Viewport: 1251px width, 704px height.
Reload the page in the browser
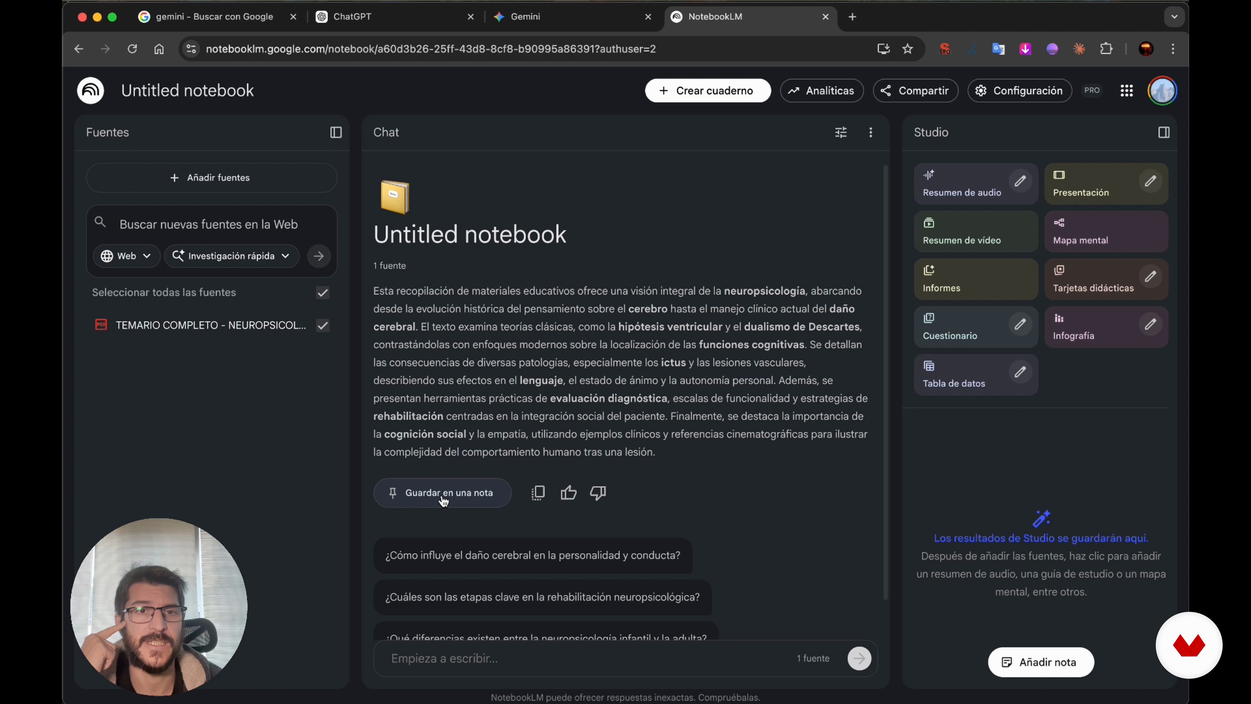(132, 49)
